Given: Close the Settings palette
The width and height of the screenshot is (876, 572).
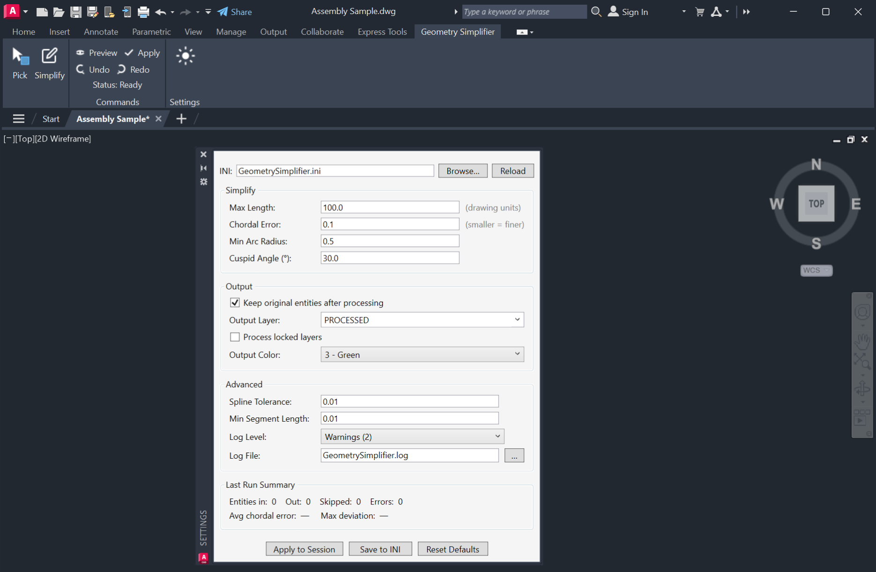Looking at the screenshot, I should click(x=203, y=155).
